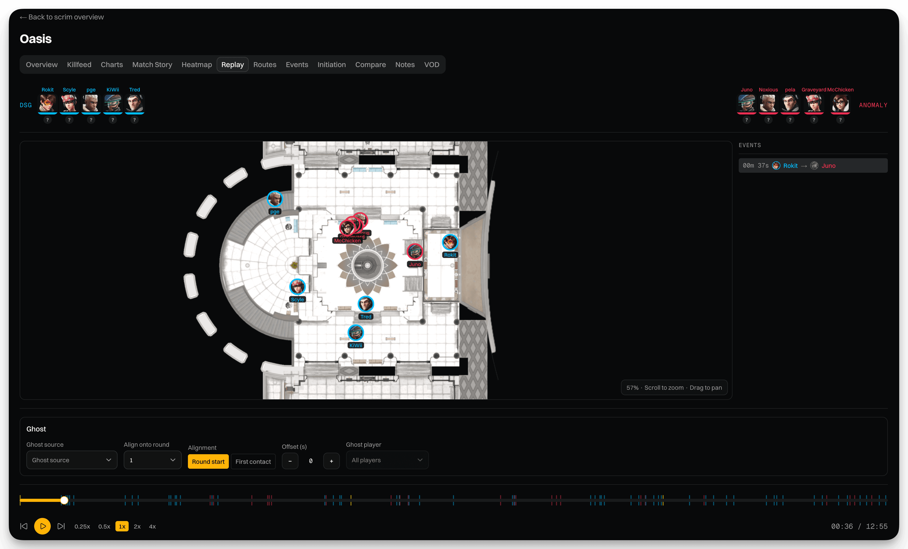Click the 00:36 / 12:55 time readout
The width and height of the screenshot is (908, 549).
tap(859, 526)
